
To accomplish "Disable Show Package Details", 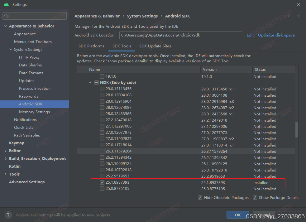I will point(255,197).
